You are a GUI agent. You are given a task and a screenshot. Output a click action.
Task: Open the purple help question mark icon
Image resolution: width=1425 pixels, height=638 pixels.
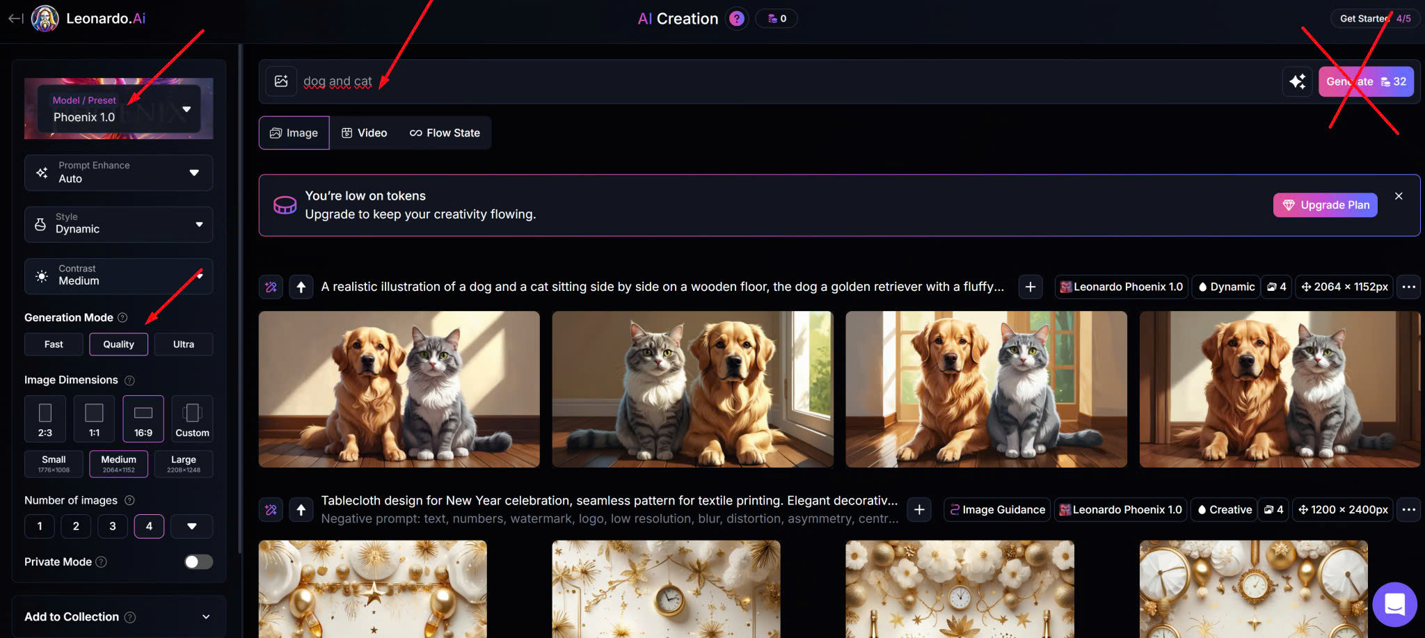click(737, 19)
